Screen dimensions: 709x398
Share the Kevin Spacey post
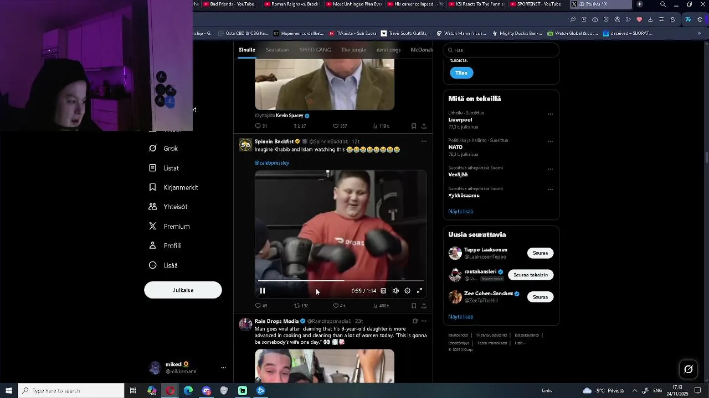pos(424,126)
